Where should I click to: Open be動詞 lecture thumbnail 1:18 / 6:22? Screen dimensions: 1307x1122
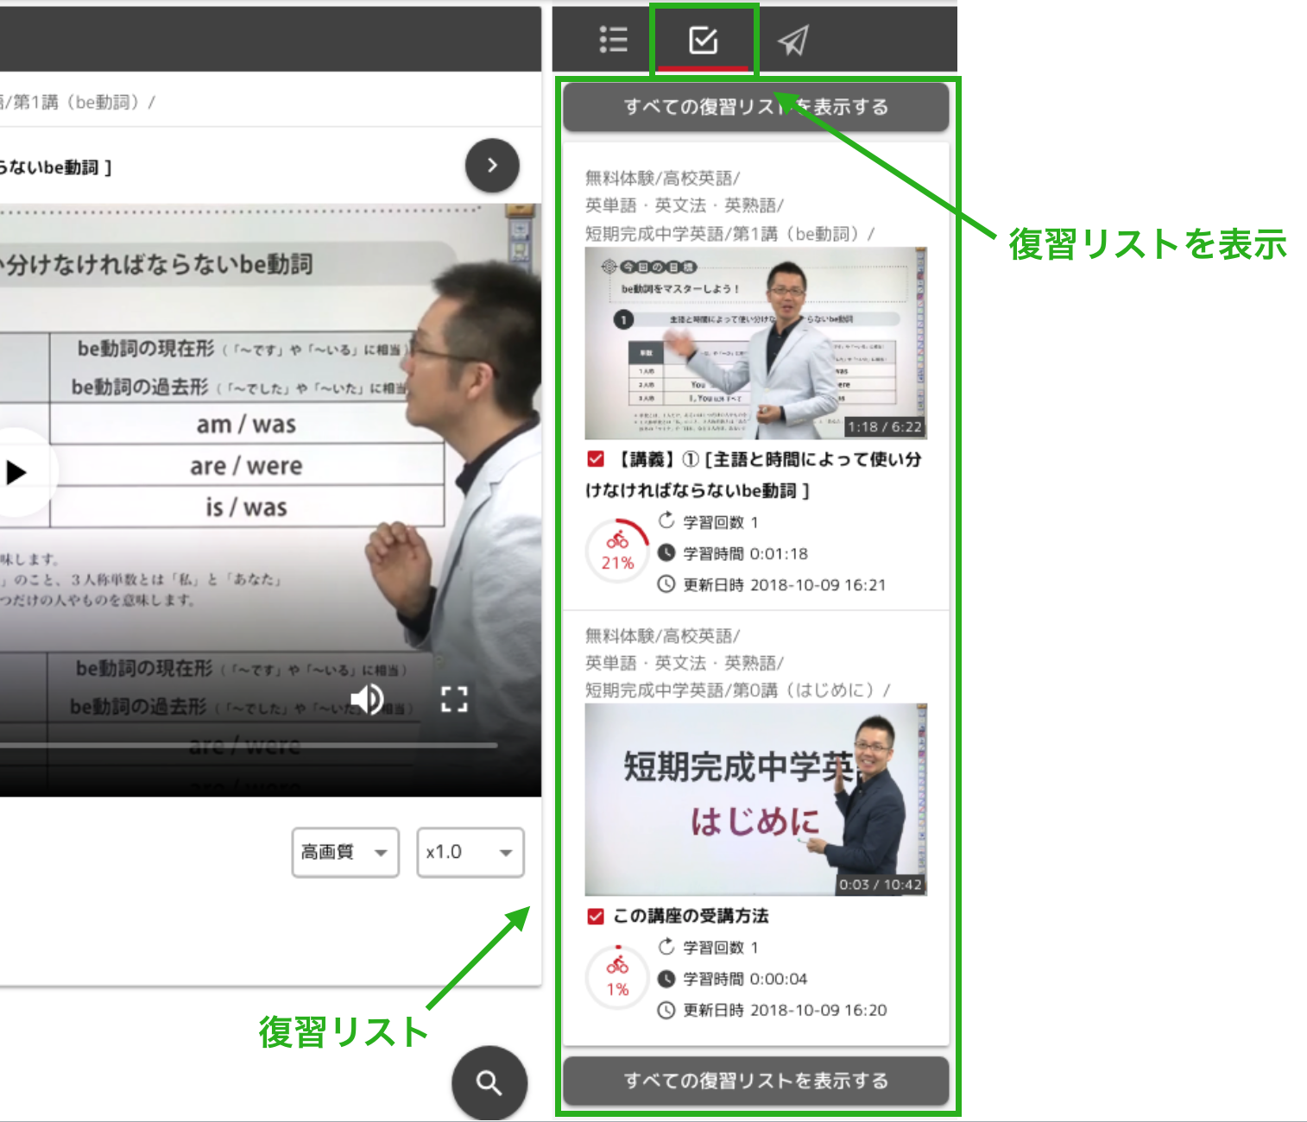(755, 344)
